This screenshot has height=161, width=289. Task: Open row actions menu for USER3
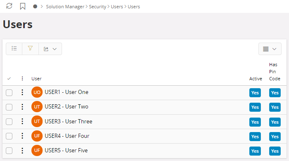click(x=22, y=121)
